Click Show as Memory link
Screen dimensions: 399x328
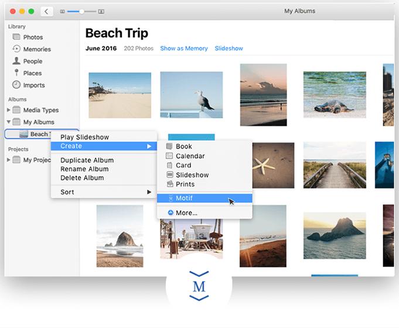tap(184, 48)
